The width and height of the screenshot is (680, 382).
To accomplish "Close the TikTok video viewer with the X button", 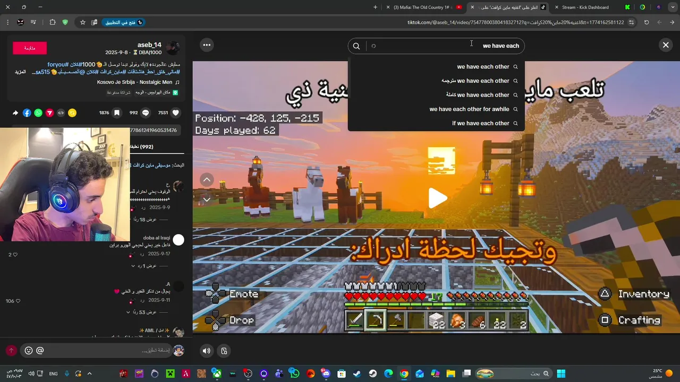I will point(666,45).
